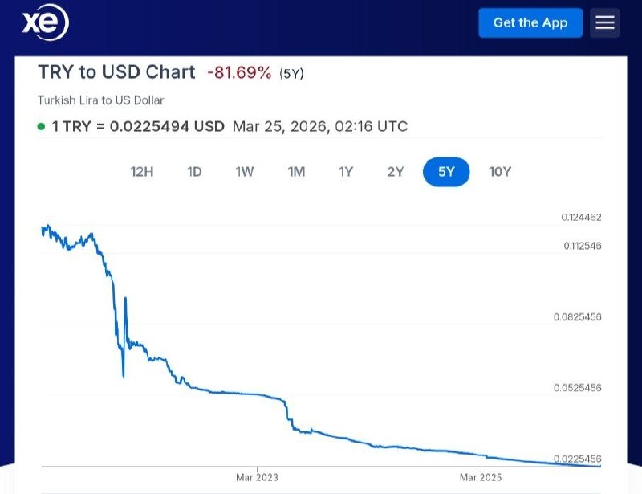
Task: Select the 10Y time range
Action: (499, 171)
